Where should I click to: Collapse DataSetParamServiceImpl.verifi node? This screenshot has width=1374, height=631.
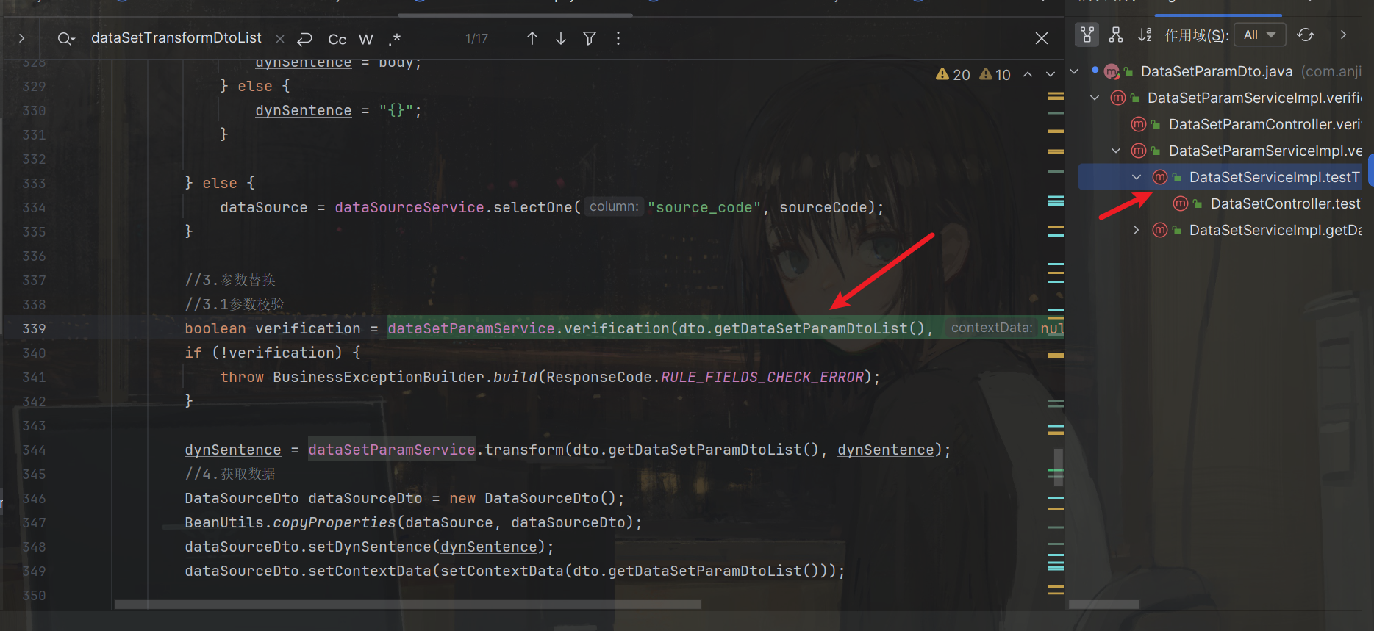[1095, 98]
